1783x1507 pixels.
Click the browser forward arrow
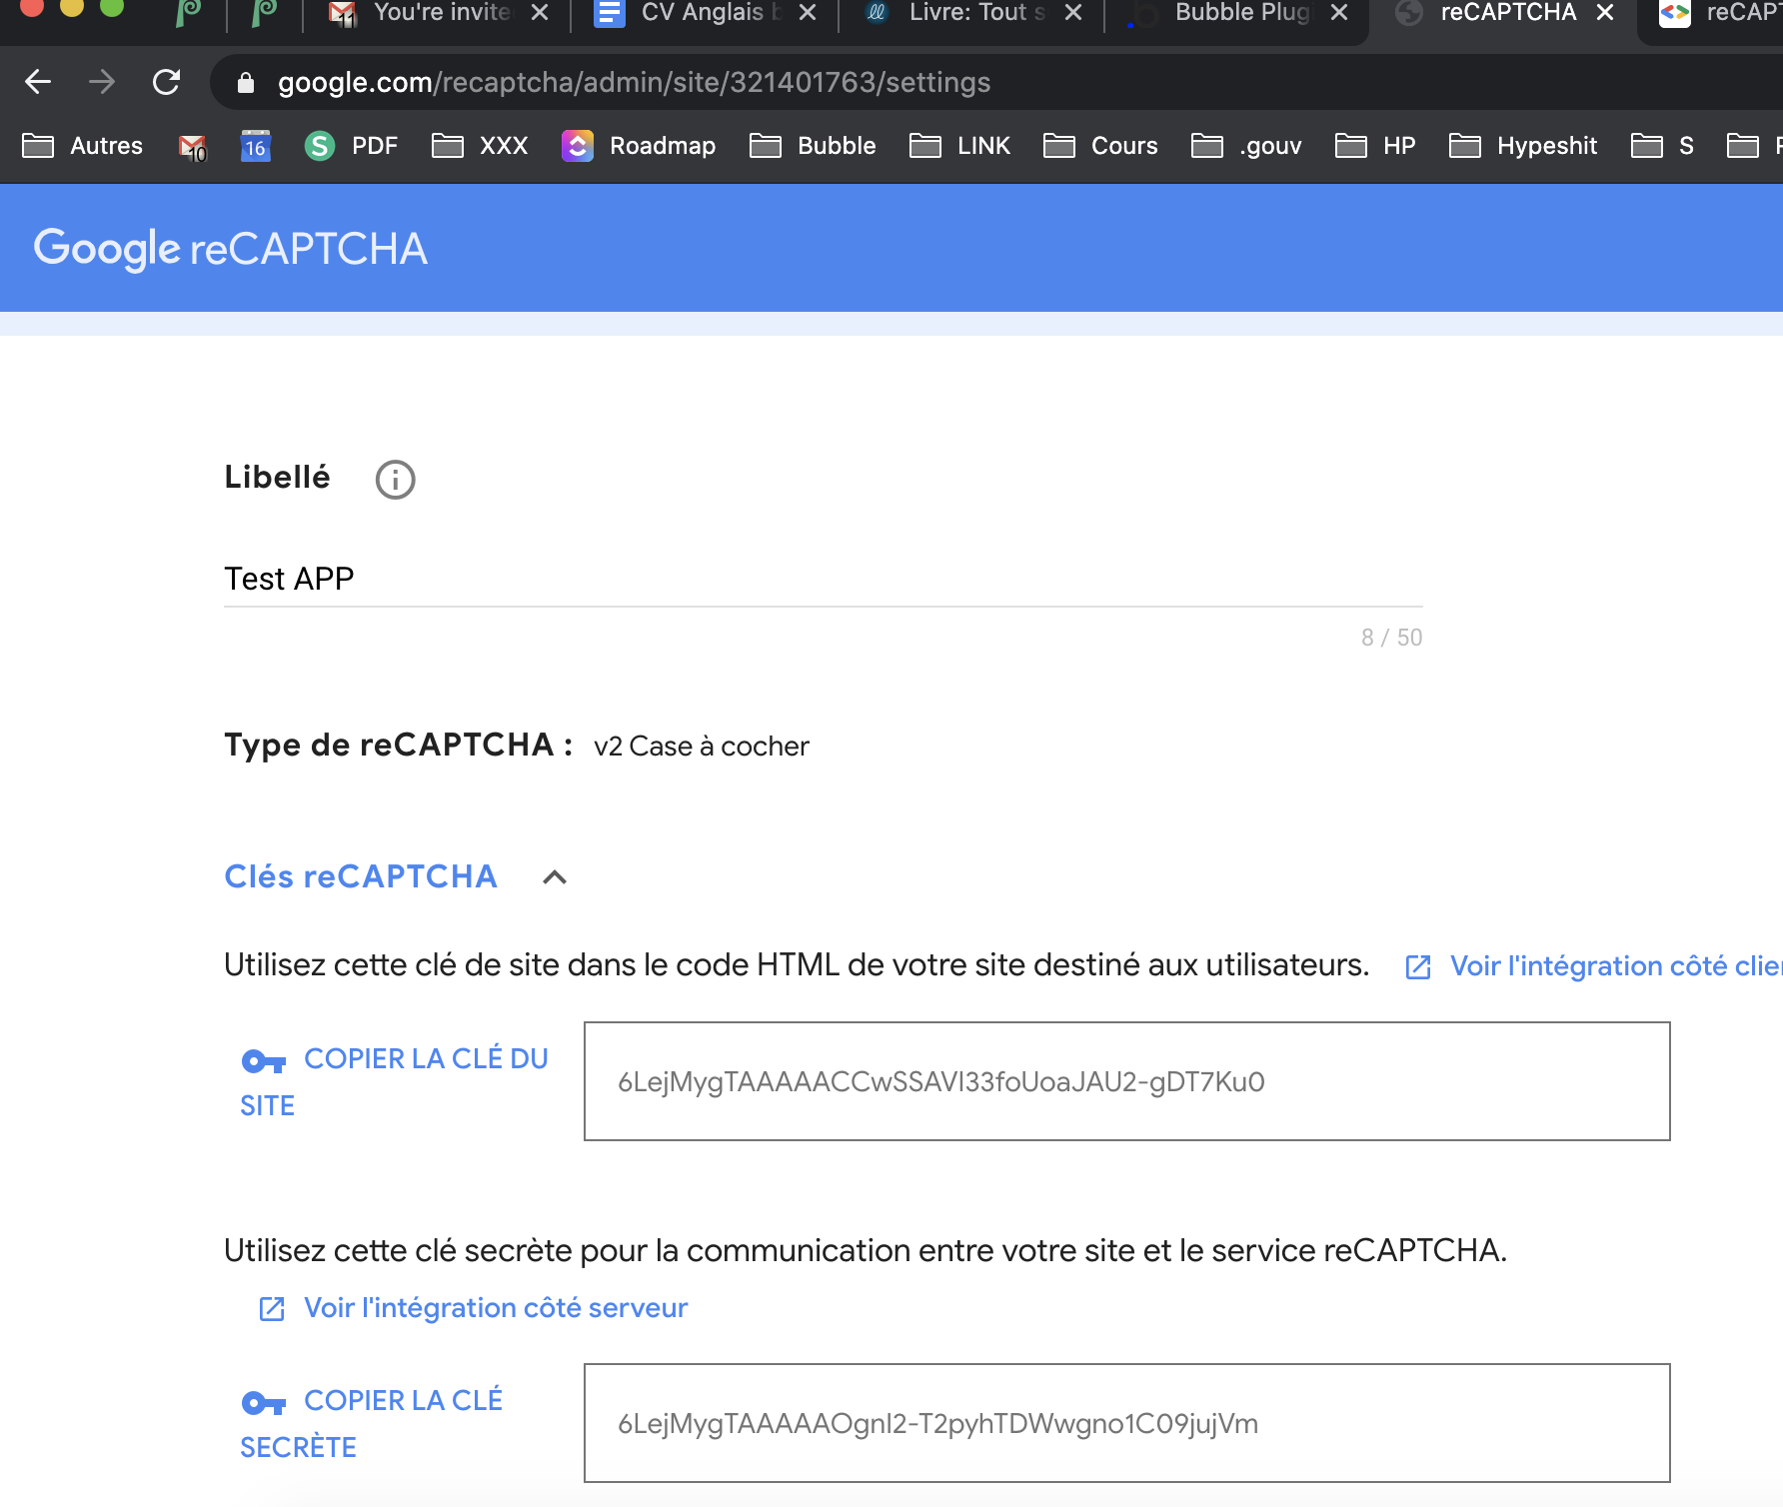[x=102, y=82]
